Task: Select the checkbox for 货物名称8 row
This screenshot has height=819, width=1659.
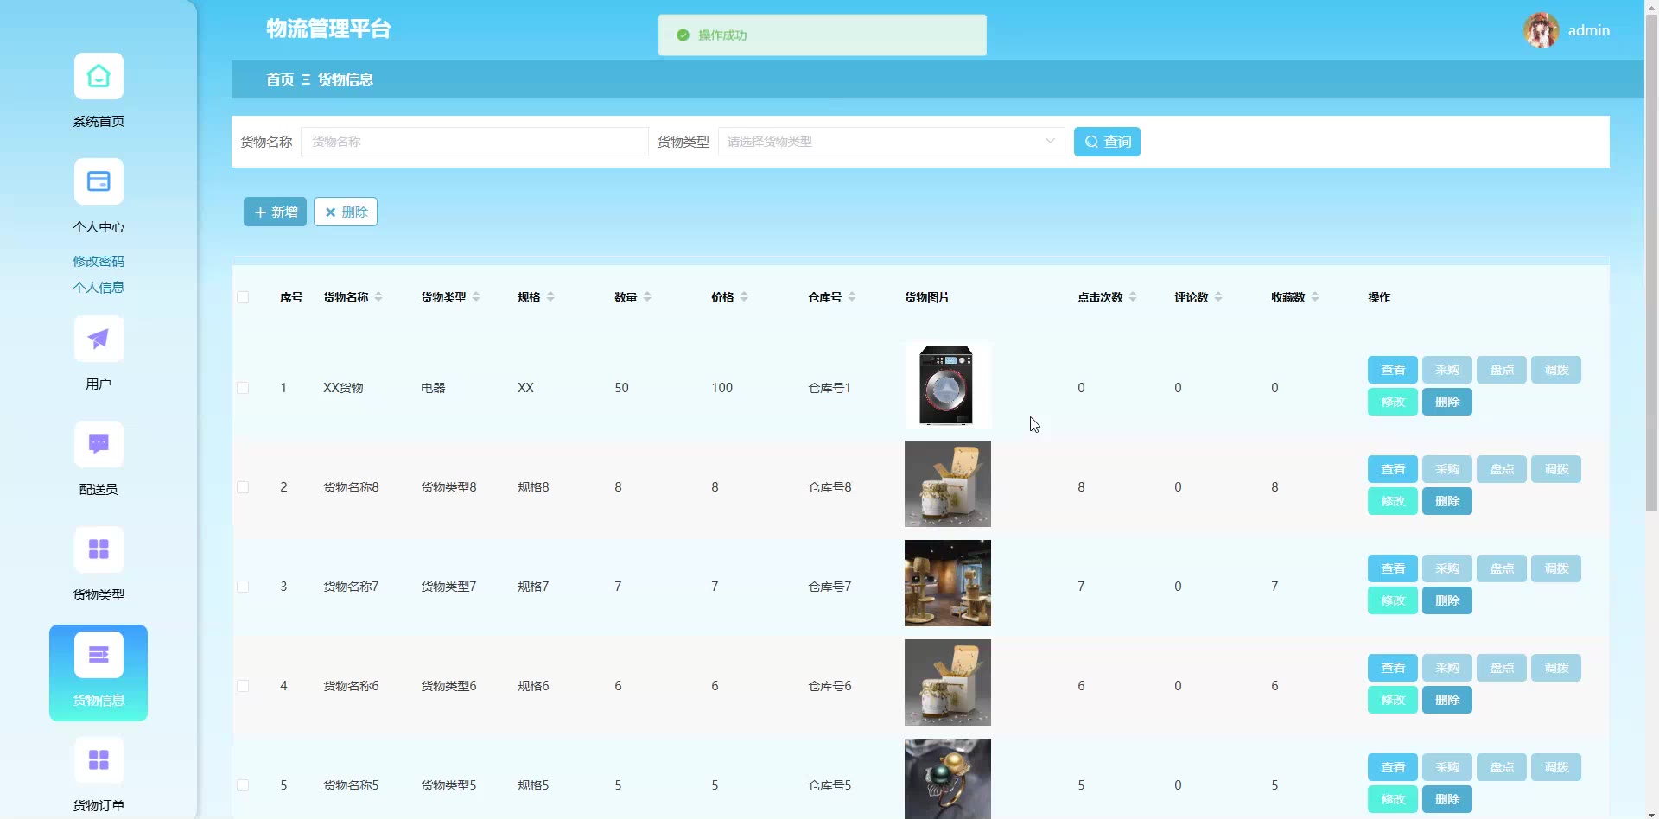Action: coord(243,488)
